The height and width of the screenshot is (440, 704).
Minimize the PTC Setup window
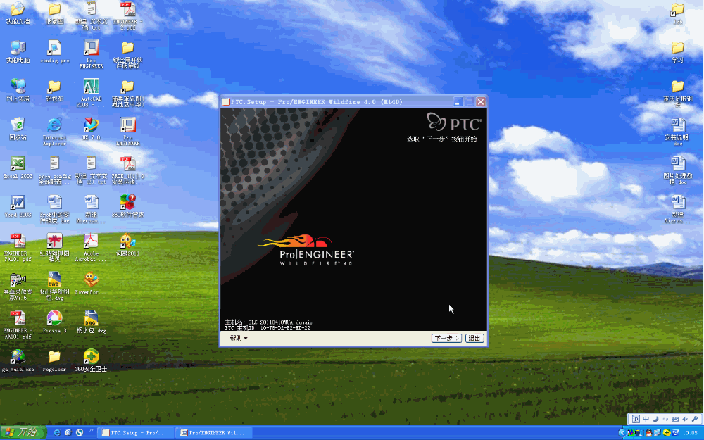[458, 102]
